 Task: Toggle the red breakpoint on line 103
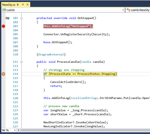(x=3, y=26)
